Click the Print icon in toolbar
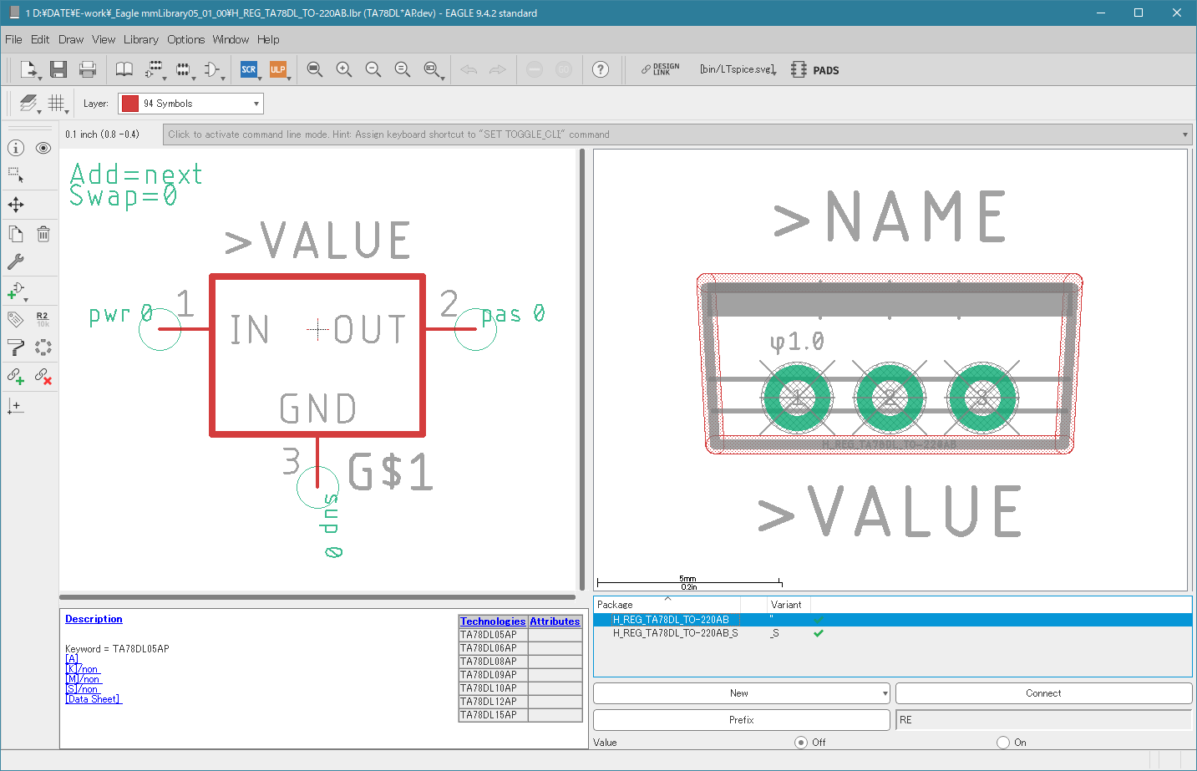This screenshot has height=771, width=1197. 87,69
